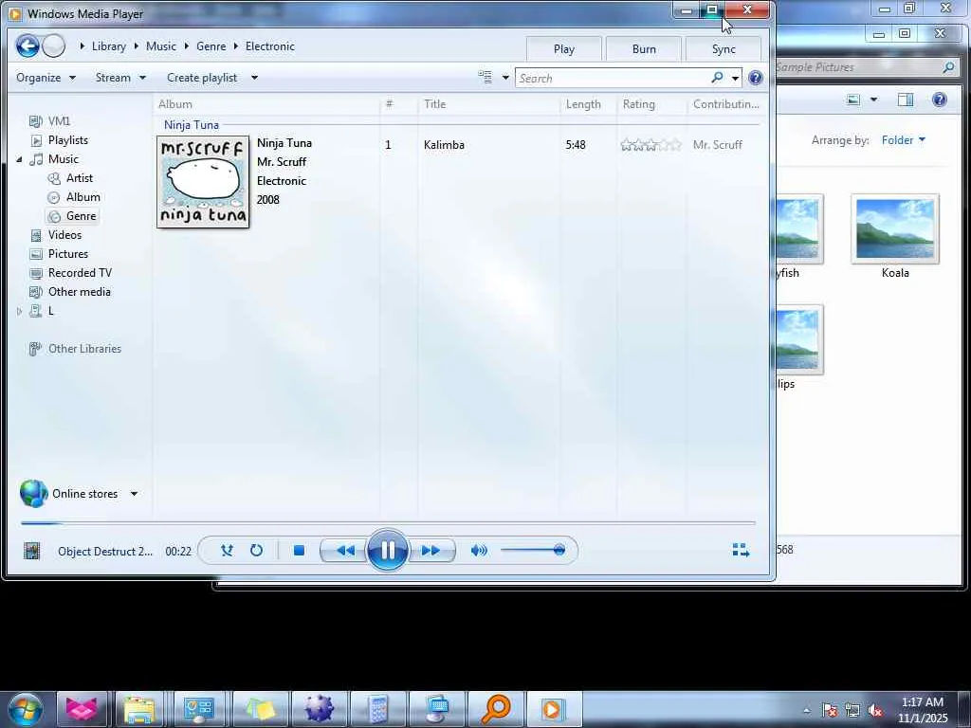Viewport: 971px width, 728px height.
Task: Open the Stream menu
Action: pyautogui.click(x=120, y=78)
